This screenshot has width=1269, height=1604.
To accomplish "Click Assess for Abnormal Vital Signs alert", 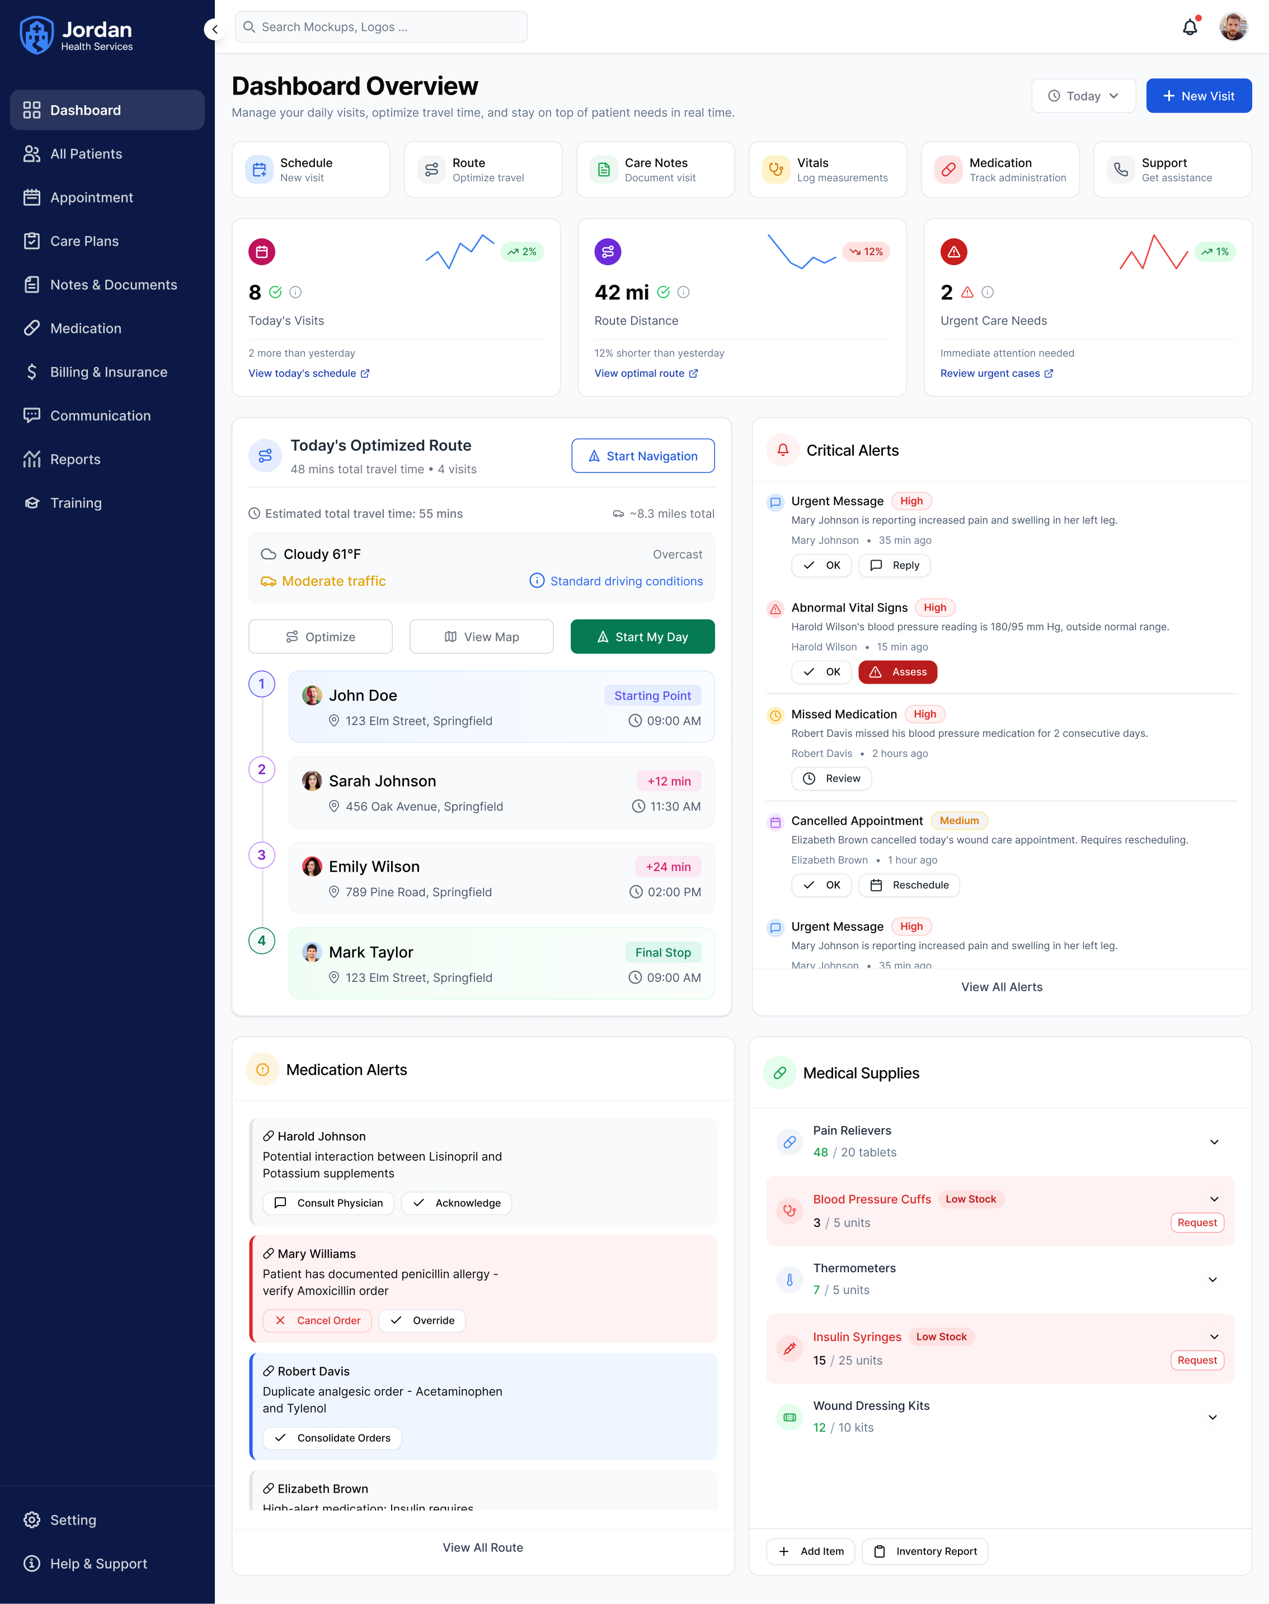I will [x=897, y=671].
